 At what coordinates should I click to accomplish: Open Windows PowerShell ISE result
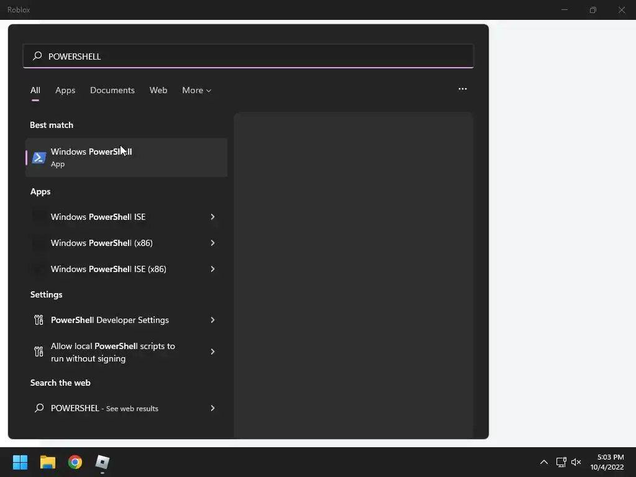pyautogui.click(x=126, y=217)
